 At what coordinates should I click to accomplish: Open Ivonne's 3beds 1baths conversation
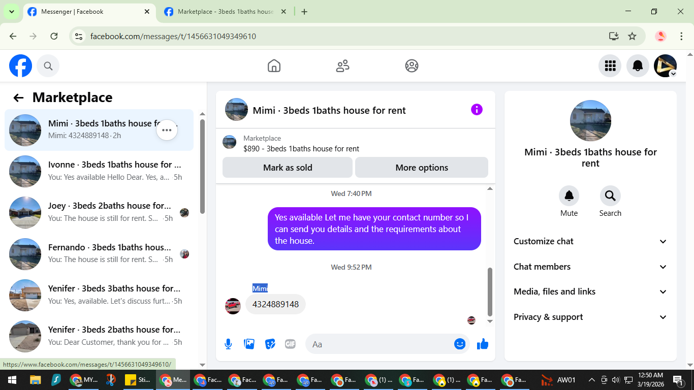point(99,171)
